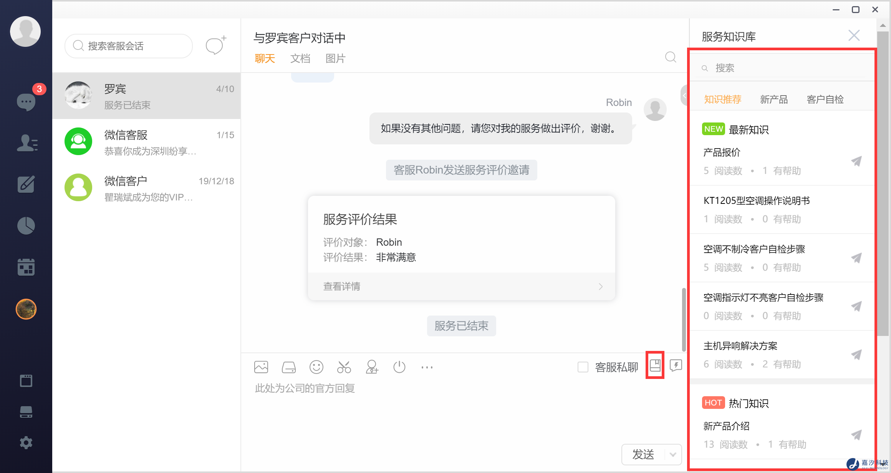Open the pie chart statistics icon
The width and height of the screenshot is (891, 473).
[26, 225]
